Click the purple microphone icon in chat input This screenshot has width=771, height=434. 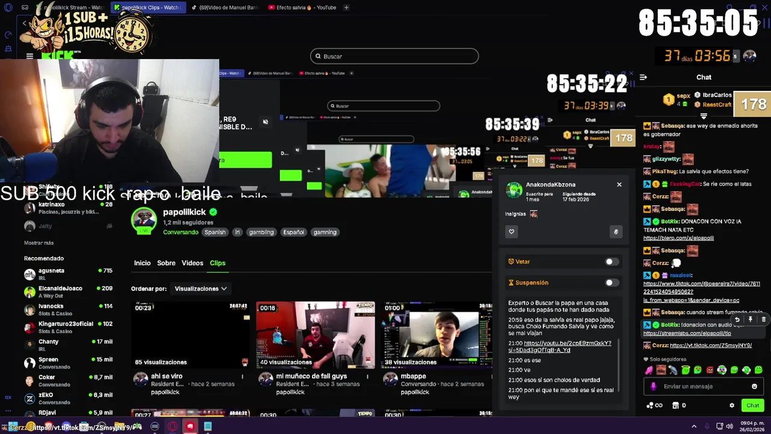pyautogui.click(x=654, y=386)
